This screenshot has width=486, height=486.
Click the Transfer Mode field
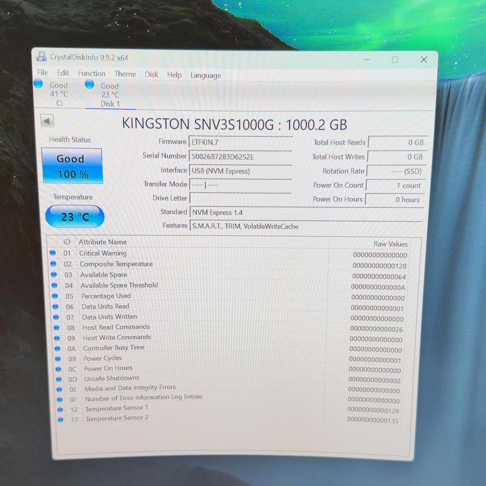tap(241, 185)
